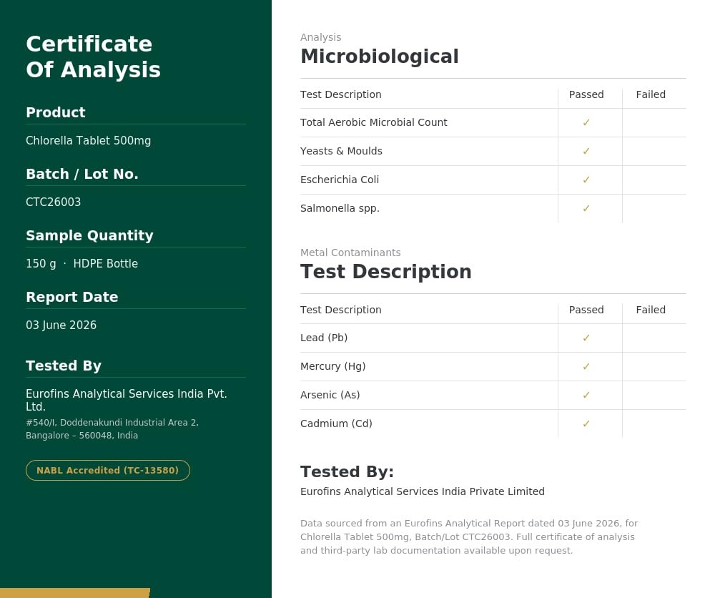
Task: Click the Doddenakundi Industrial Area address text
Action: tap(112, 428)
